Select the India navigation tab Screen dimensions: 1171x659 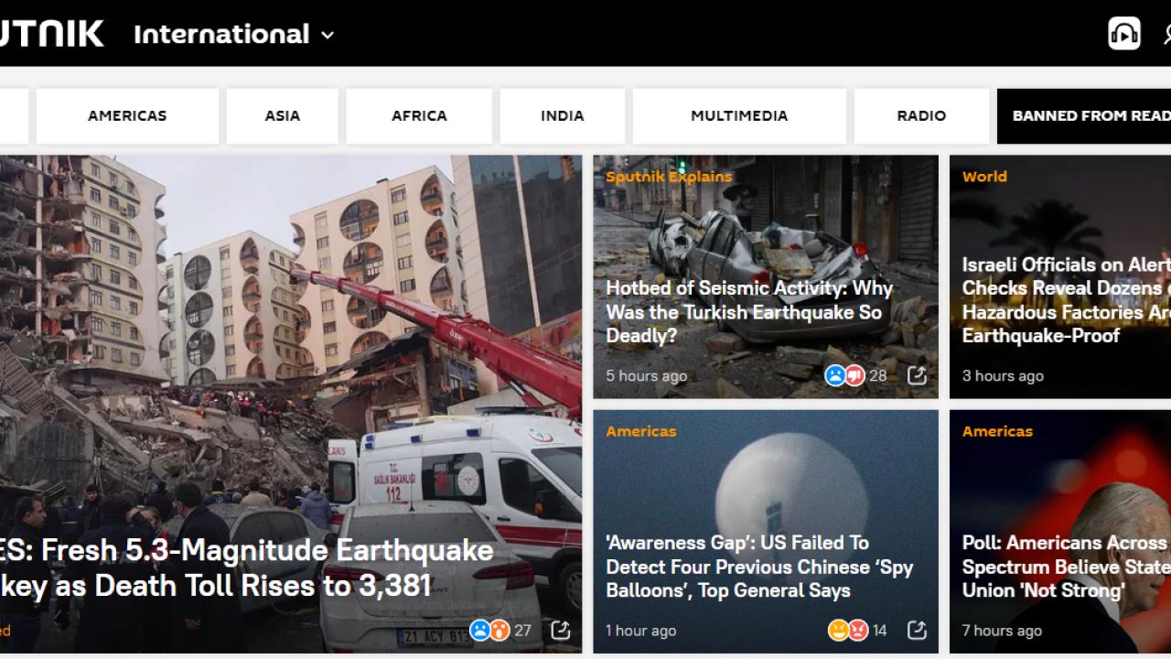562,116
